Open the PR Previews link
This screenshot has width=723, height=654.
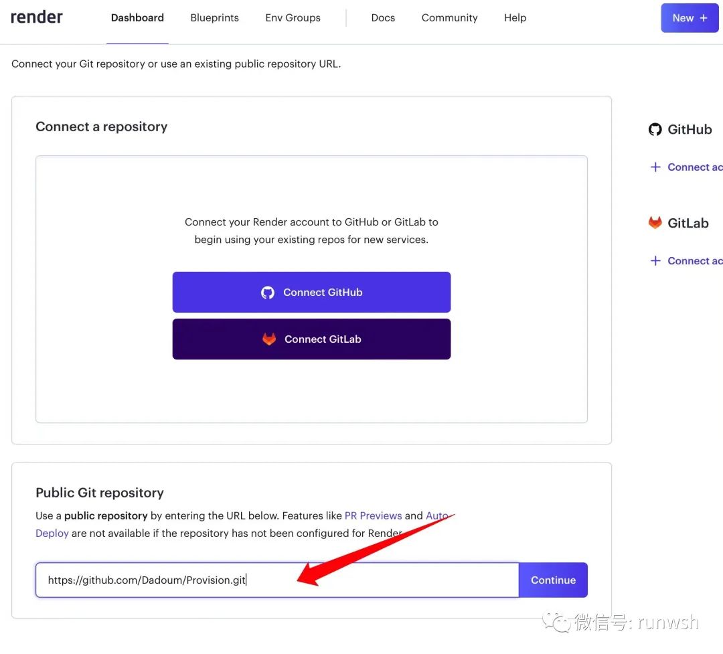(x=373, y=515)
